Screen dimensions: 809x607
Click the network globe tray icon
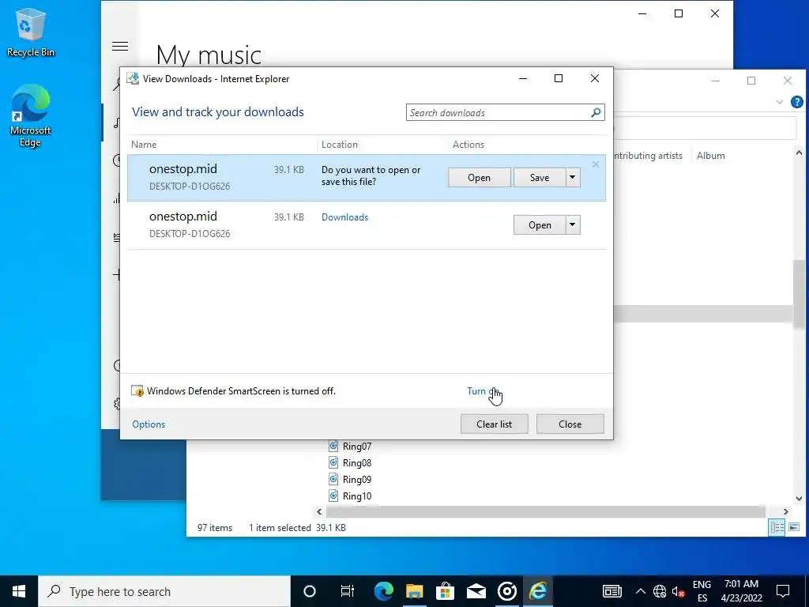pos(660,591)
